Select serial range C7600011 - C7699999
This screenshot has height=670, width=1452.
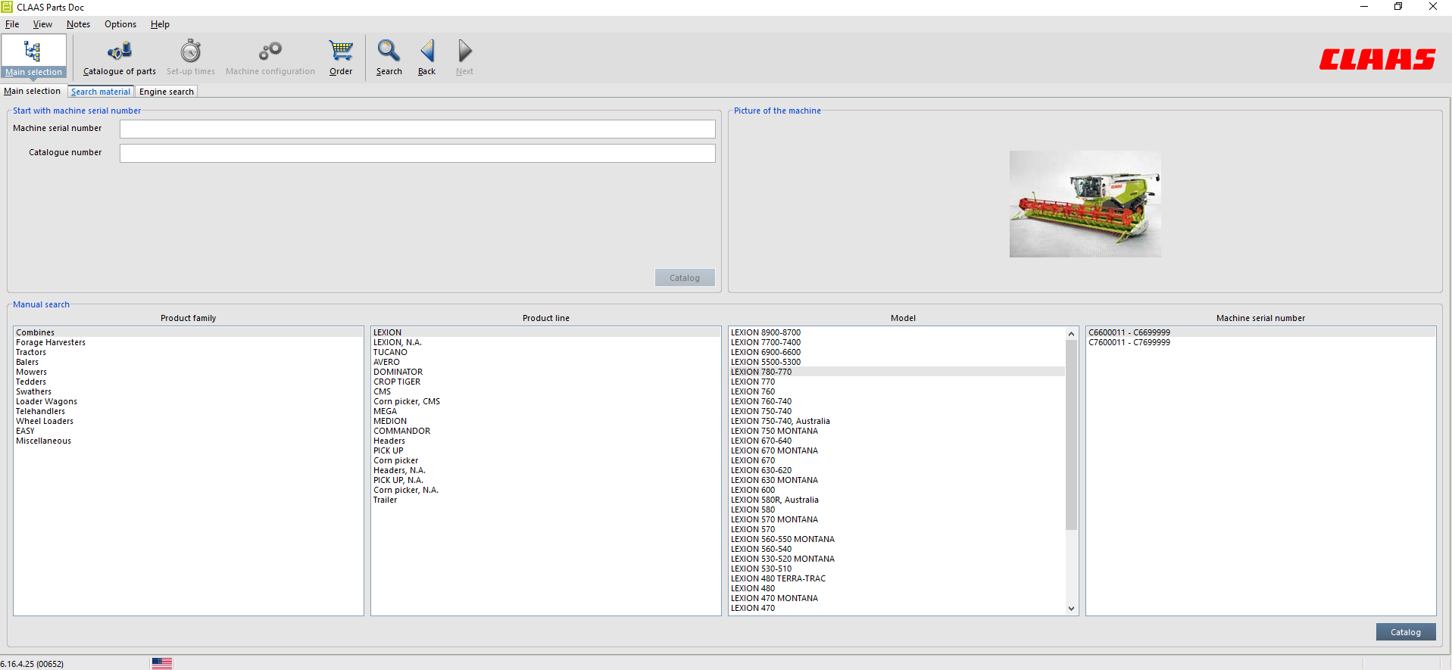coord(1260,342)
